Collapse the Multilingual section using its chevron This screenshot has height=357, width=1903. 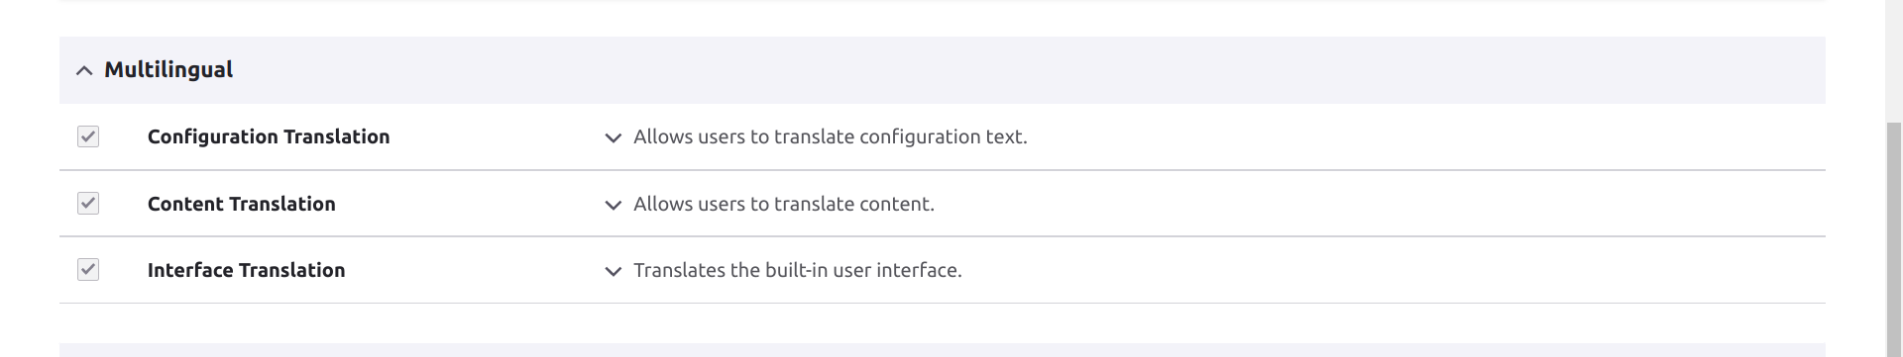[84, 70]
